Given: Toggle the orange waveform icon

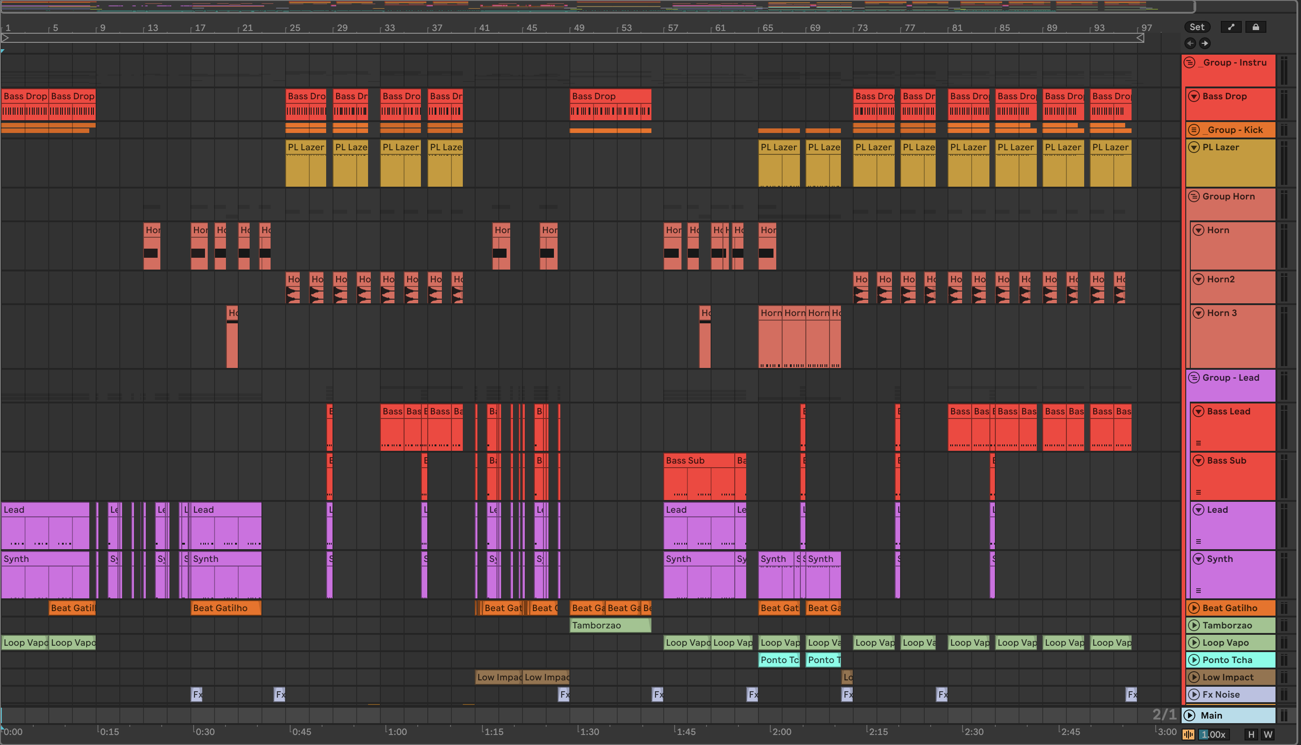Looking at the screenshot, I should point(1188,735).
